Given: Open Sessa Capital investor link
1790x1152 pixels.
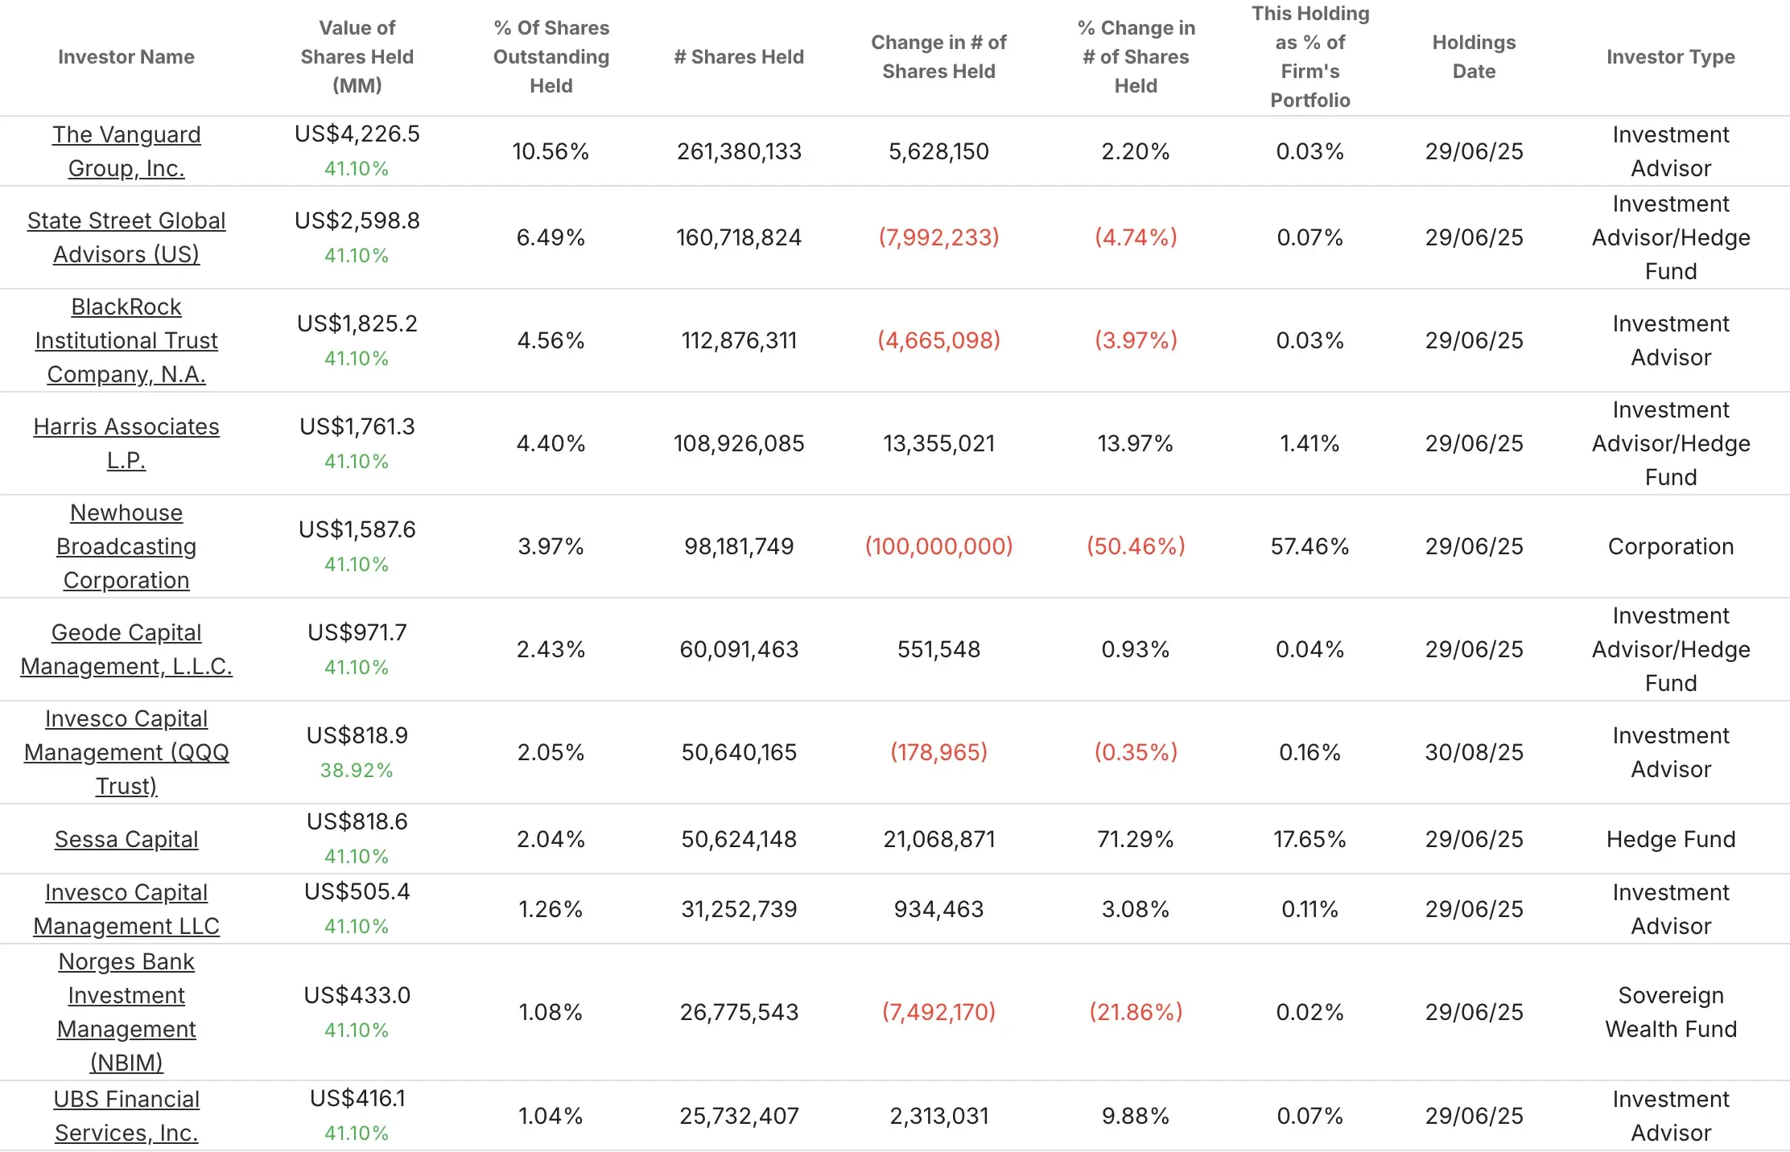Looking at the screenshot, I should click(x=126, y=839).
